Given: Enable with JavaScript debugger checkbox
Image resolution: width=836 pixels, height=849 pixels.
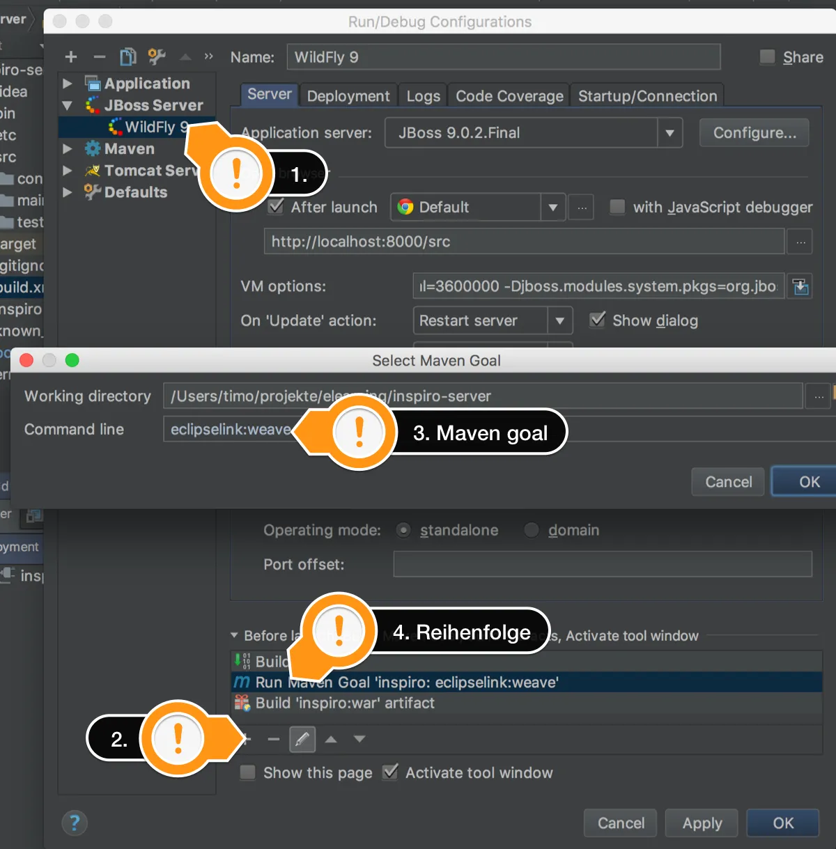Looking at the screenshot, I should 617,207.
